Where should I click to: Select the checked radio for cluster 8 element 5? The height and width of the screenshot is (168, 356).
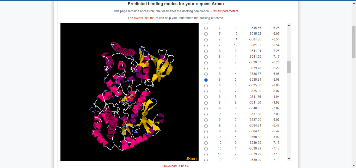(206, 80)
